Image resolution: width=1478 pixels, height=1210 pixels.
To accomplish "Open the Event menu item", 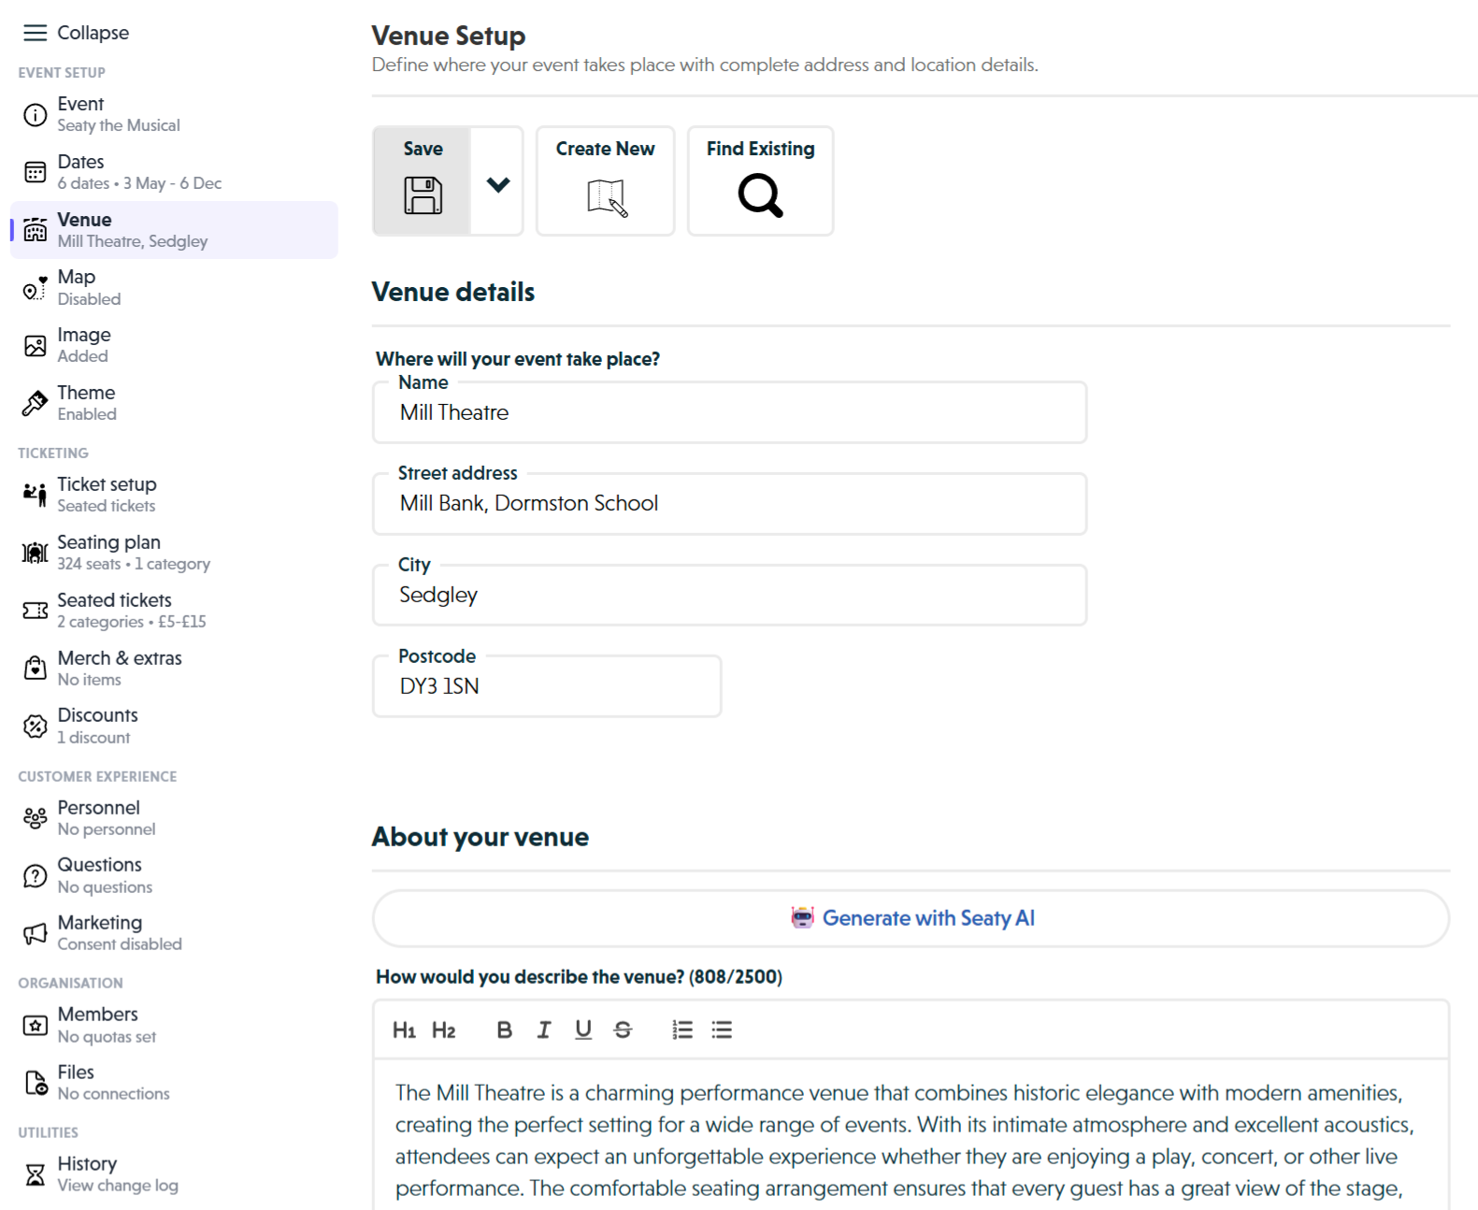I will (174, 114).
